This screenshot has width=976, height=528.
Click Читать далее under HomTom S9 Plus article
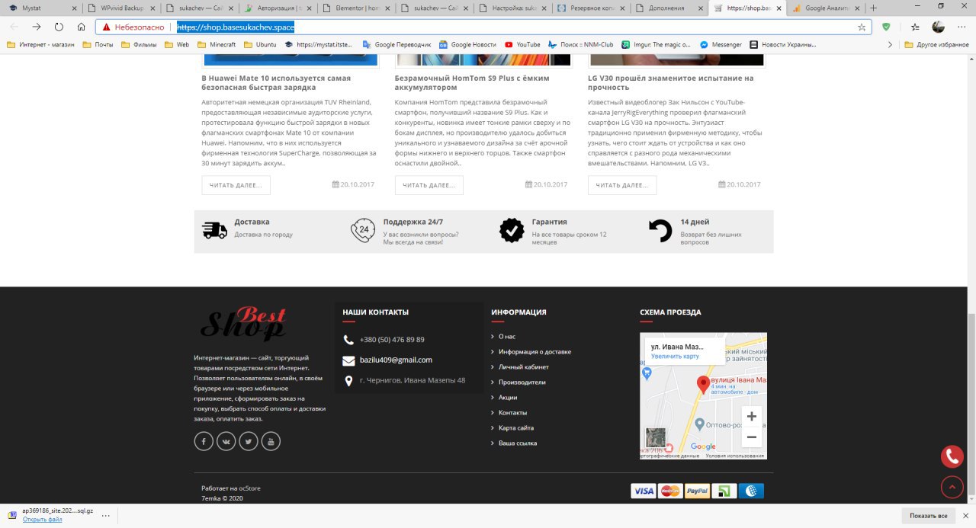[x=429, y=185]
